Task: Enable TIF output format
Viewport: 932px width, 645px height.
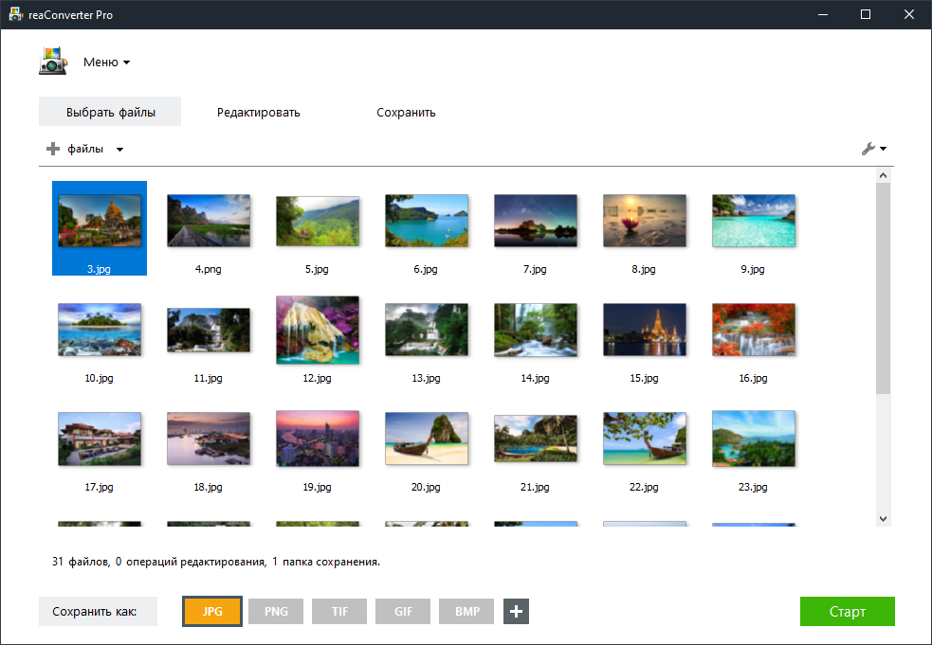Action: pos(339,612)
